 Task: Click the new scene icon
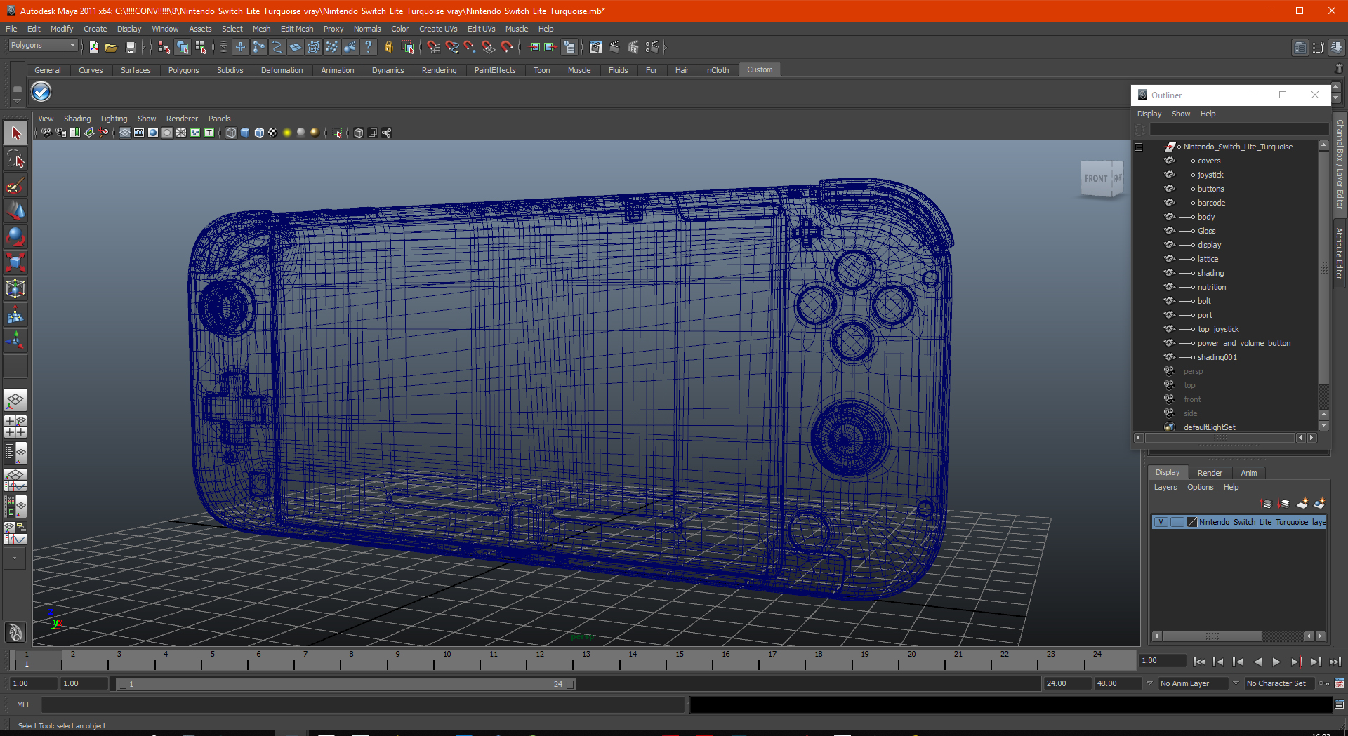point(93,47)
